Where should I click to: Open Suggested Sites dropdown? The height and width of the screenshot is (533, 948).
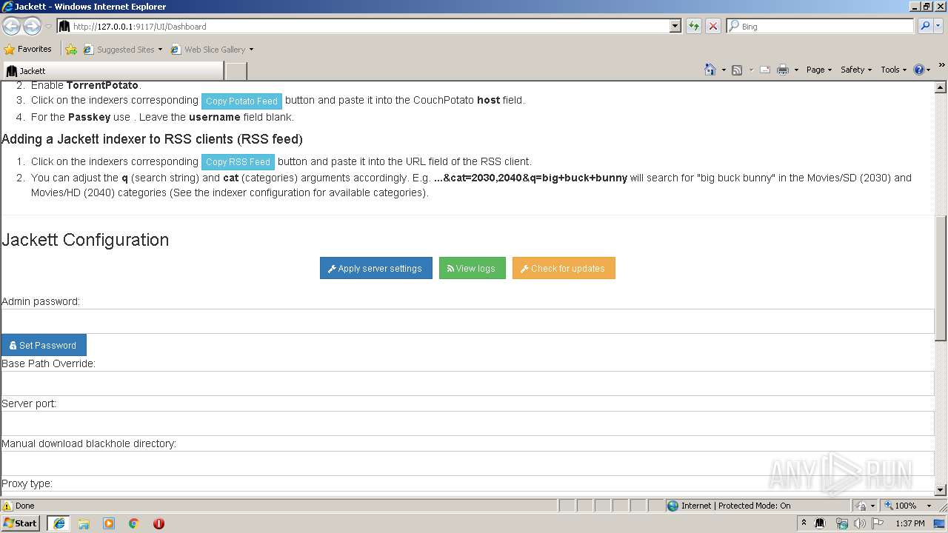tap(122, 50)
